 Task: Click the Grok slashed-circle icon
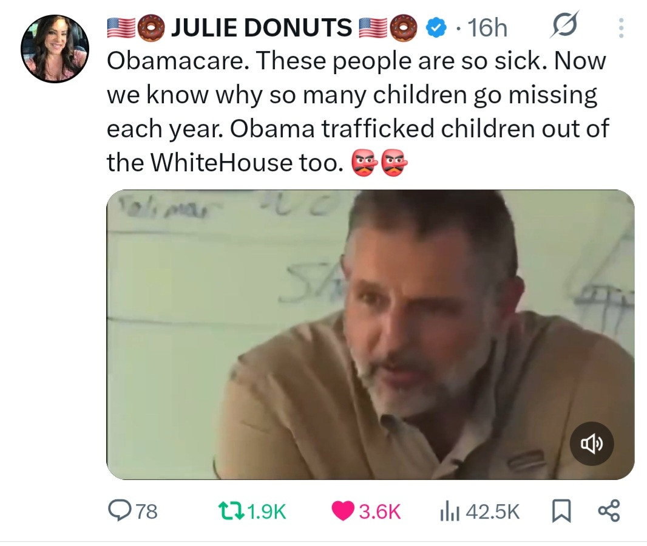click(x=564, y=26)
